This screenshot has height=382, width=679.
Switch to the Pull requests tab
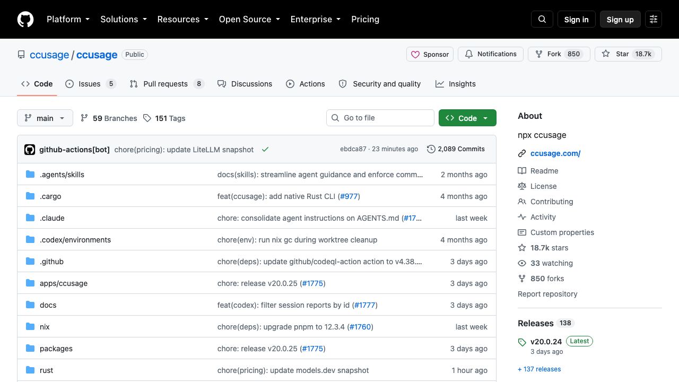point(167,84)
